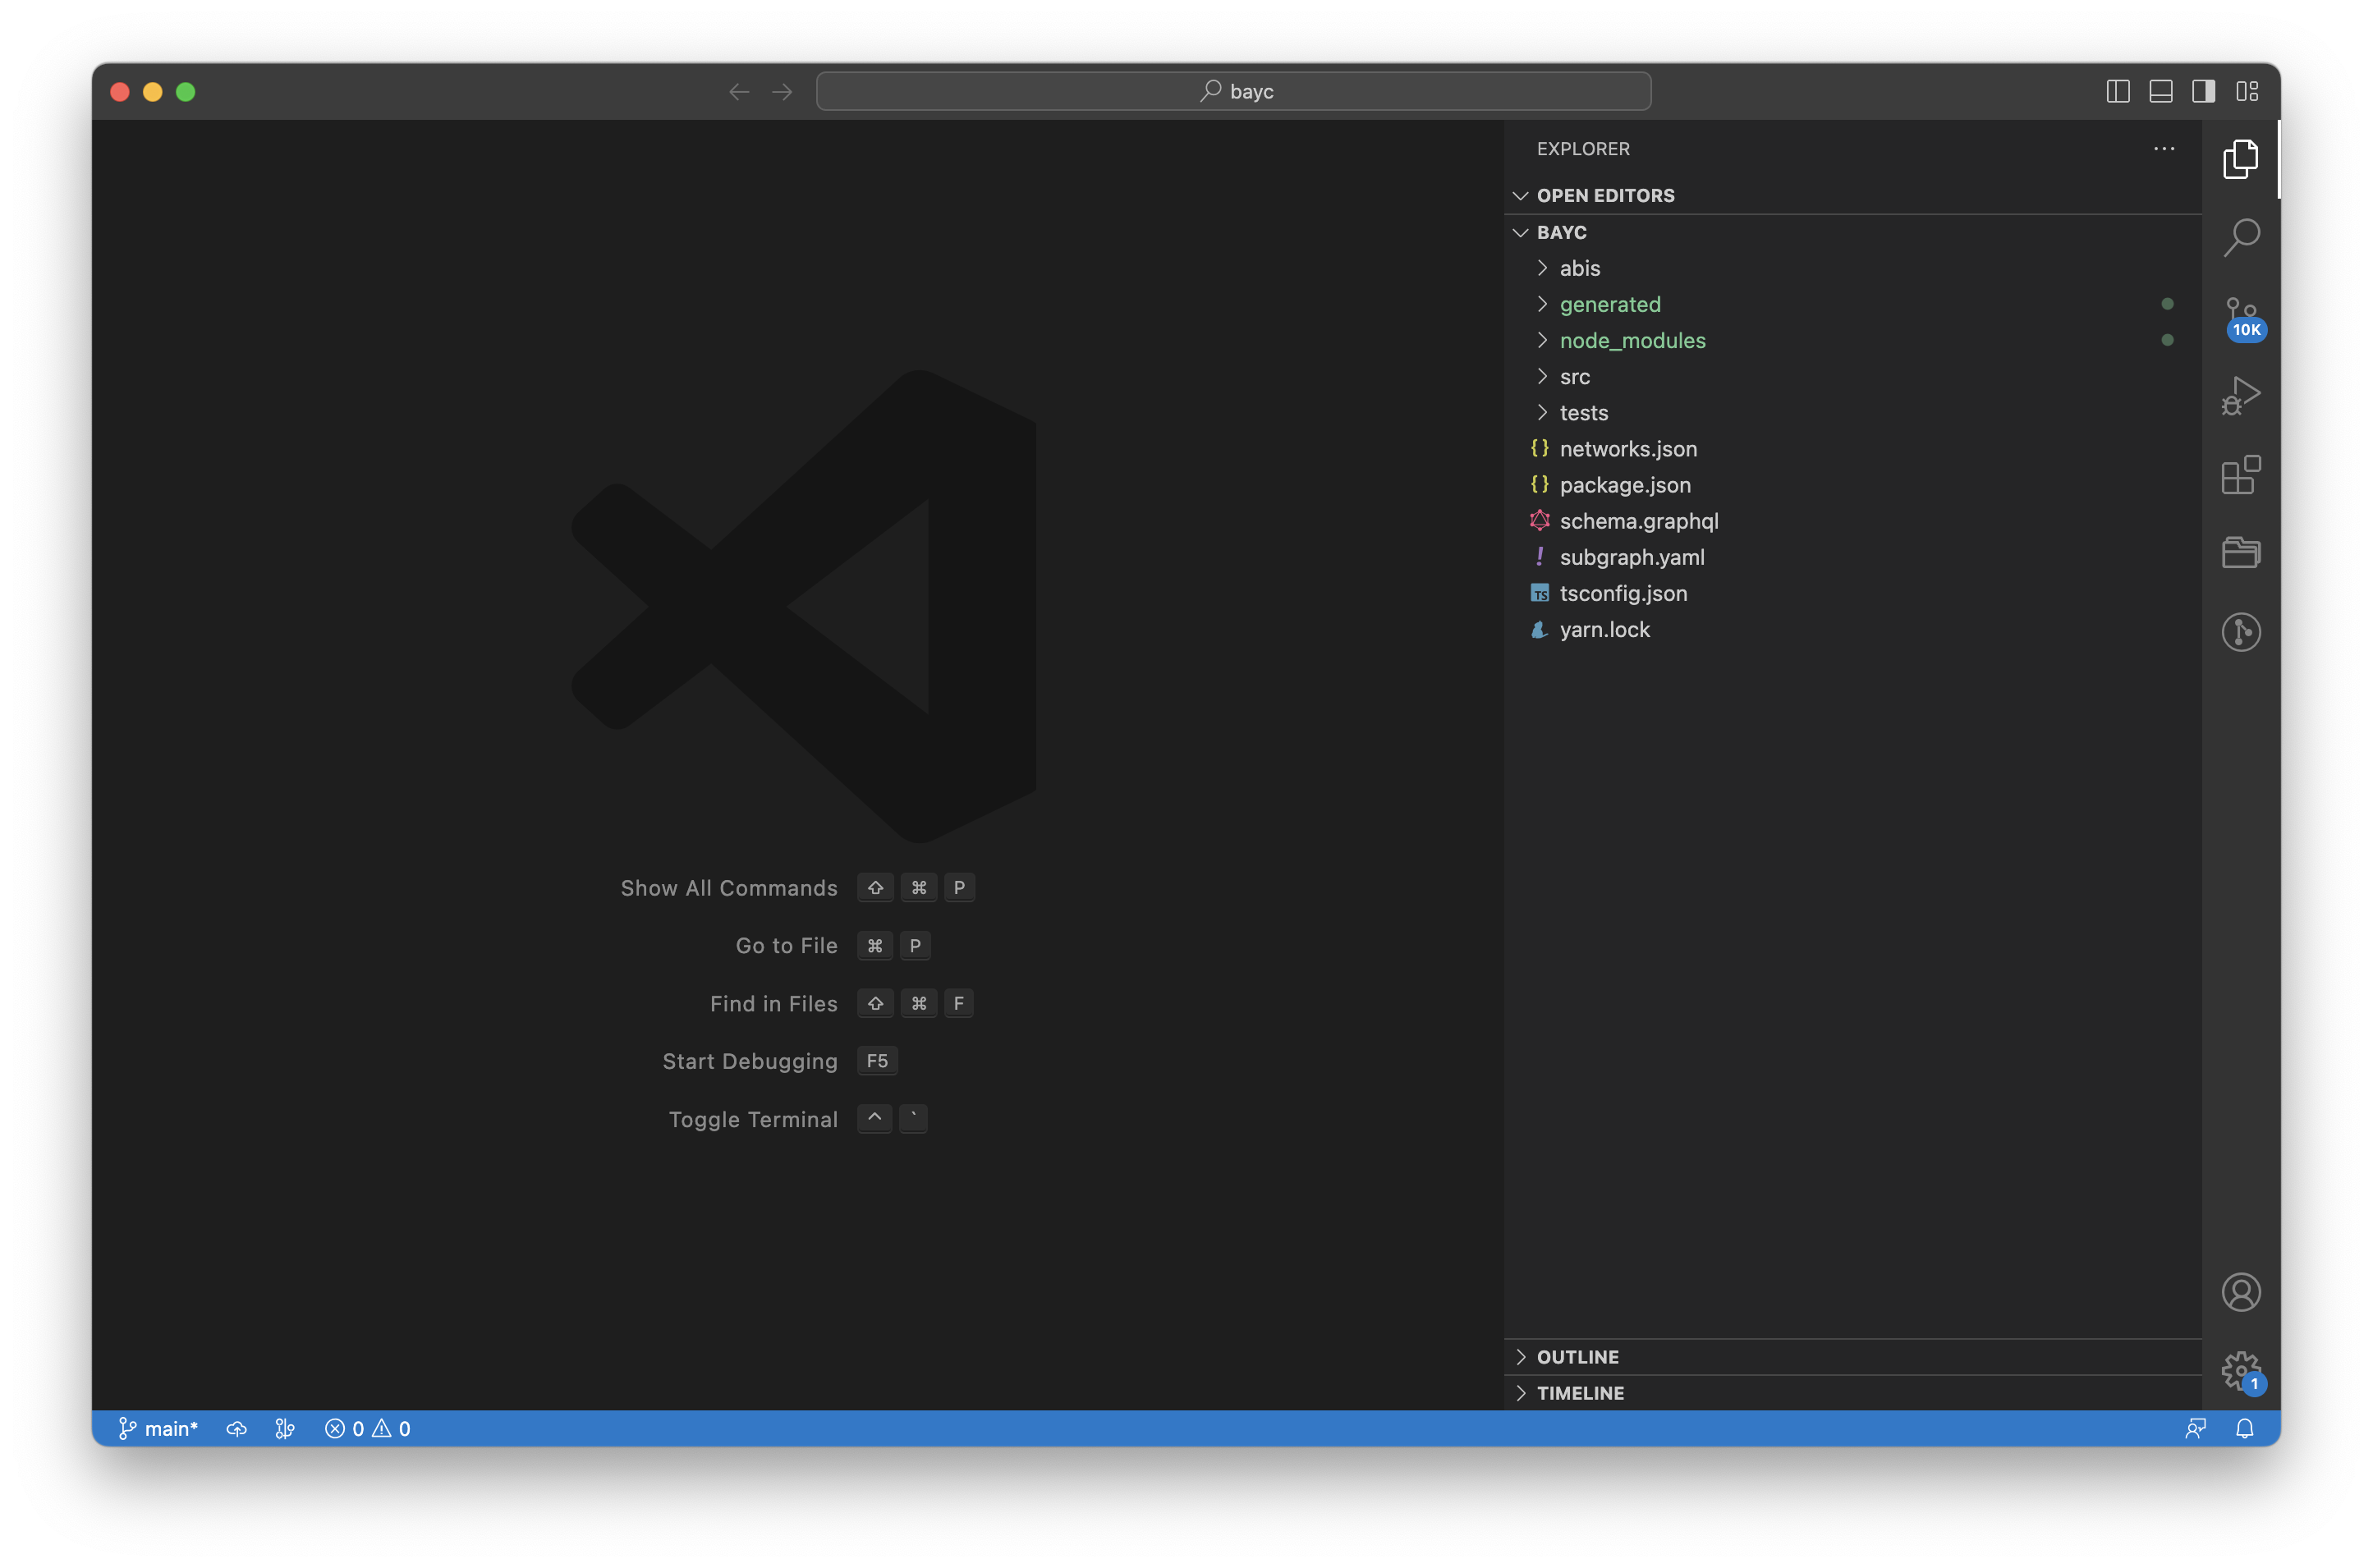
Task: Click the Find in Files label
Action: 773,1004
